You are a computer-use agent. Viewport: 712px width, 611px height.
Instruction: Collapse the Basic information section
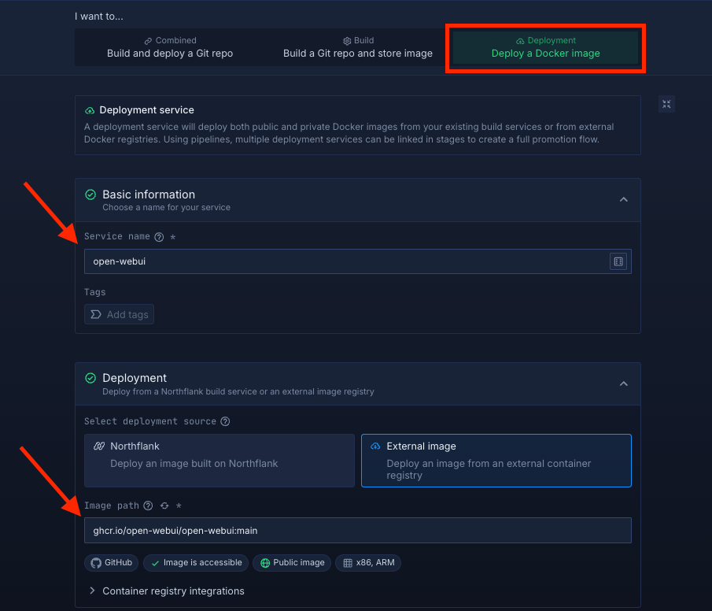point(623,200)
